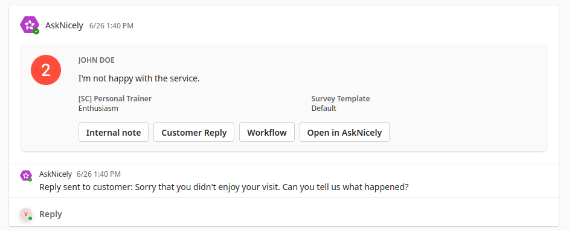The height and width of the screenshot is (231, 569).
Task: Click the Enthusiasm value text
Action: coord(98,108)
